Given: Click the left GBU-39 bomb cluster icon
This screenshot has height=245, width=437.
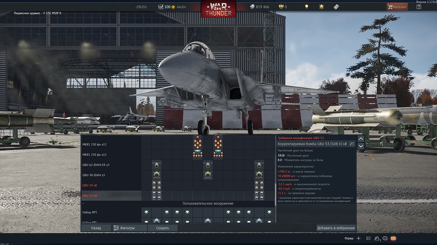Looking at the screenshot, I should pos(156,185).
